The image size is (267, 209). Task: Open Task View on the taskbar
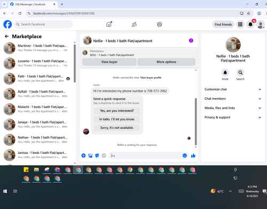(x=15, y=191)
